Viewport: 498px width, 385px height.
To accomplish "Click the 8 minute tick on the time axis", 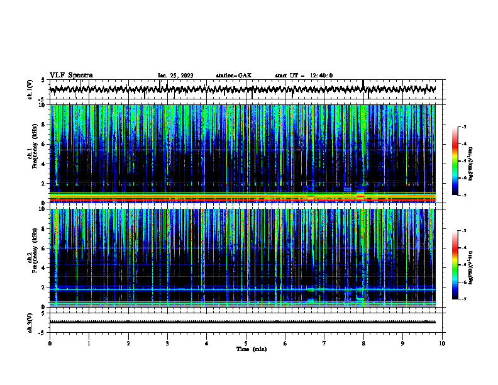I will [363, 343].
